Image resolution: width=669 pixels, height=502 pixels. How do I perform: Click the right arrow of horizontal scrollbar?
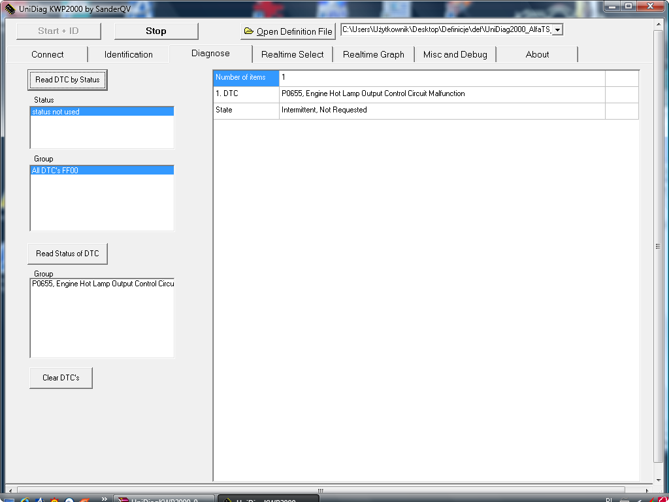click(x=647, y=490)
